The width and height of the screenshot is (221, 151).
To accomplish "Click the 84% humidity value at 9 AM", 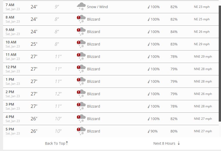I will point(174,32).
